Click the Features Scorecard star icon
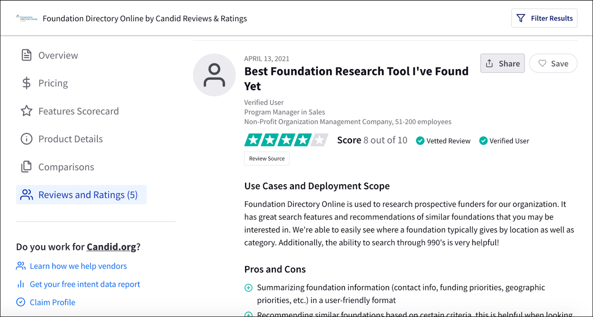 tap(25, 111)
